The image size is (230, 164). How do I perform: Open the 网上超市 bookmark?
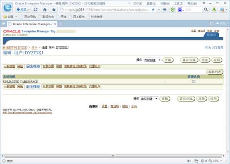point(77,17)
